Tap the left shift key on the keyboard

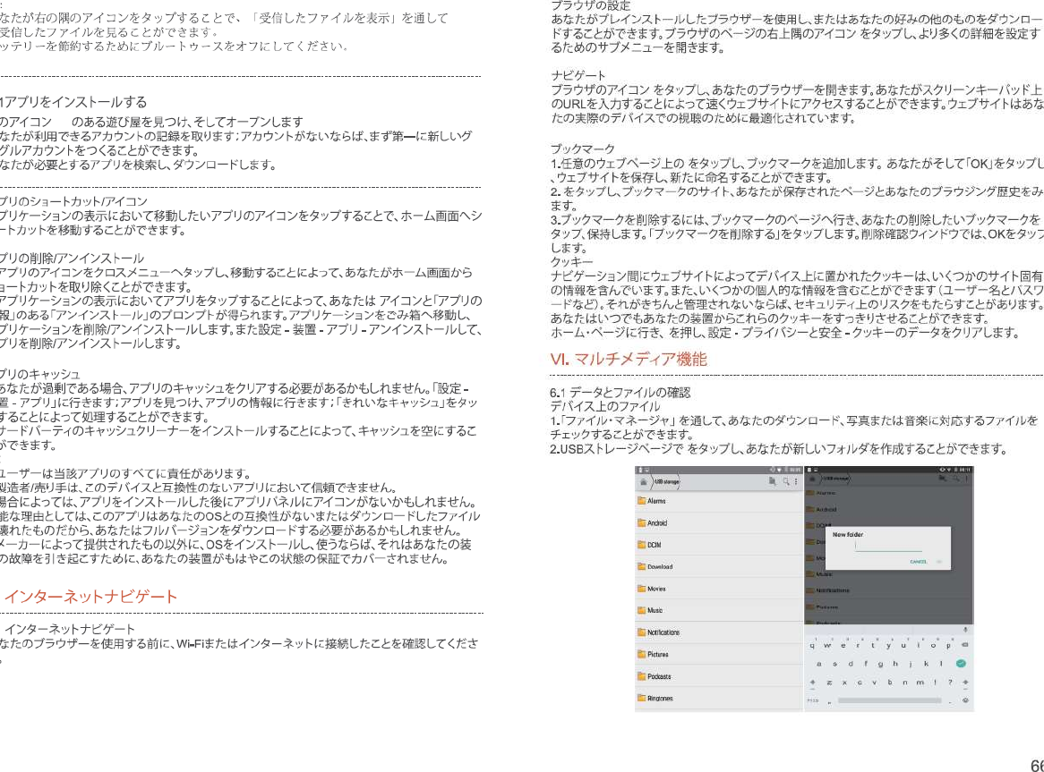click(x=812, y=683)
